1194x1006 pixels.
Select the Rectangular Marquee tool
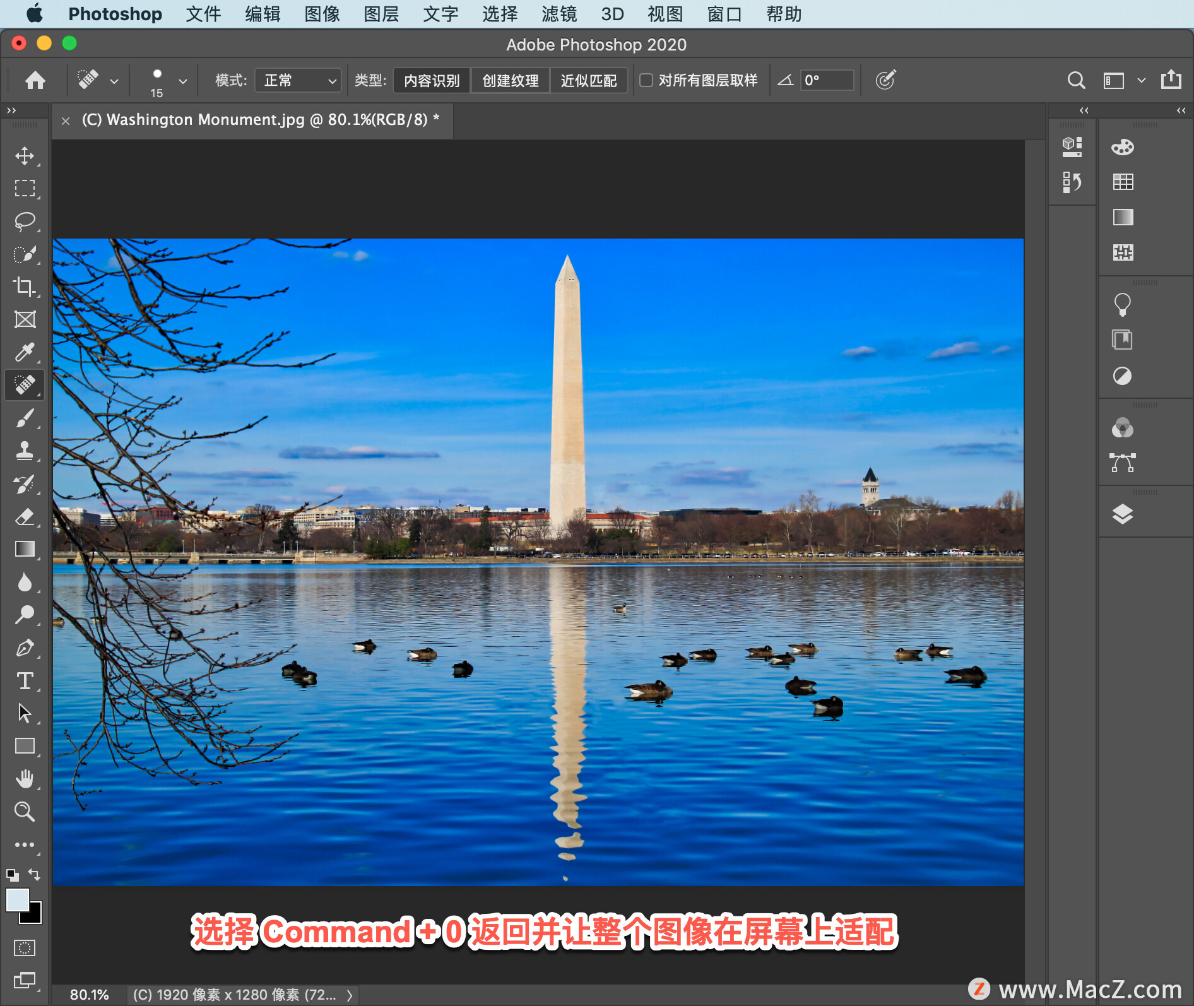pyautogui.click(x=25, y=188)
